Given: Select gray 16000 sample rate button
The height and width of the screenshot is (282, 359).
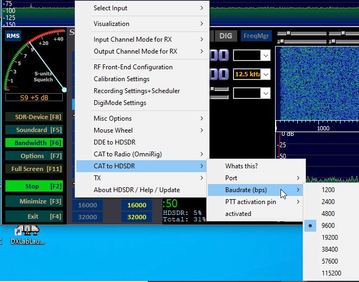Looking at the screenshot, I should pos(88,205).
